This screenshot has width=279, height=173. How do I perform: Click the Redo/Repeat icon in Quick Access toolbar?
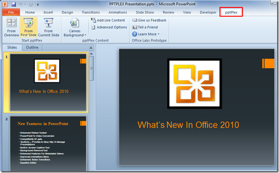click(x=30, y=5)
